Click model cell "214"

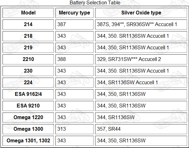pyautogui.click(x=28, y=25)
